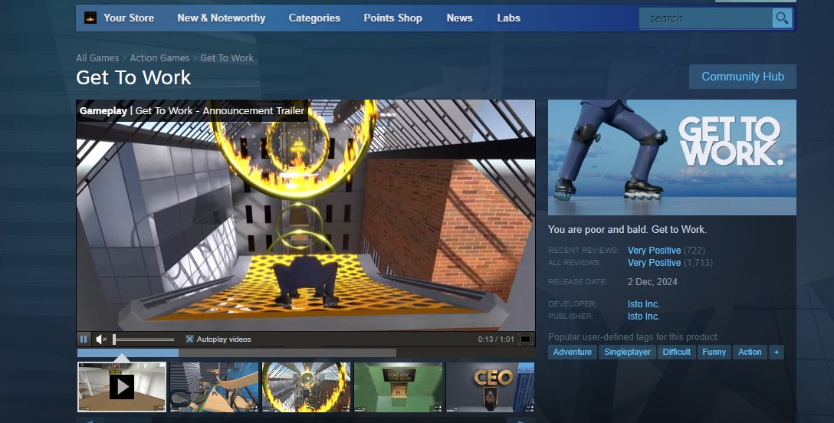Go to the Points Shop tab
Screen dimensions: 834x423
tap(392, 18)
